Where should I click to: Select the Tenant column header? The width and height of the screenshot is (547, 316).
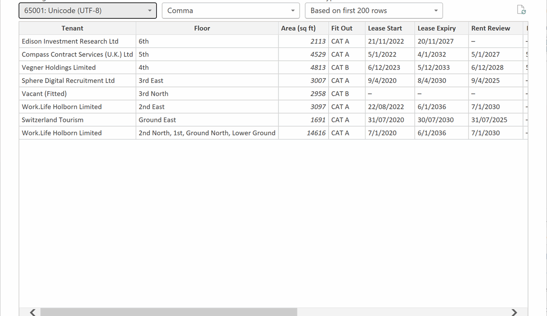[78, 28]
